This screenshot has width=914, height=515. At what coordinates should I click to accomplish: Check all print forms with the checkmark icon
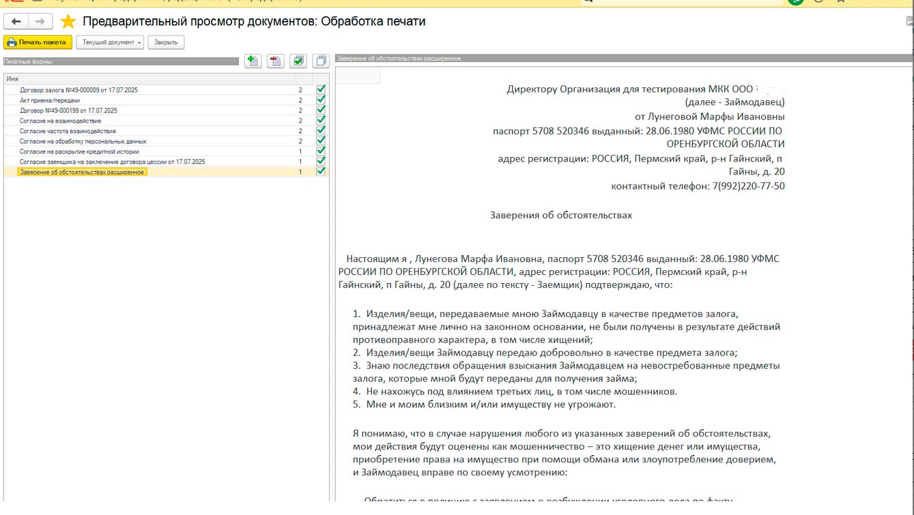pyautogui.click(x=298, y=61)
